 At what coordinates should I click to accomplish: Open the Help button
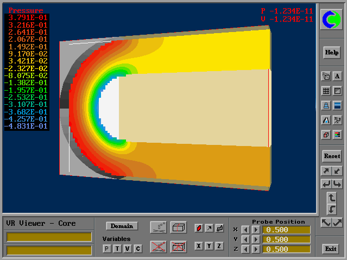[x=331, y=53]
